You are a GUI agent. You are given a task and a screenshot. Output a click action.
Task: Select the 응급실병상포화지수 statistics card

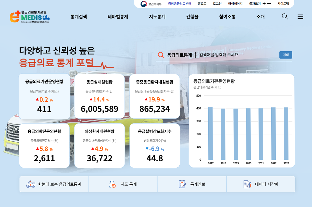pyautogui.click(x=155, y=146)
